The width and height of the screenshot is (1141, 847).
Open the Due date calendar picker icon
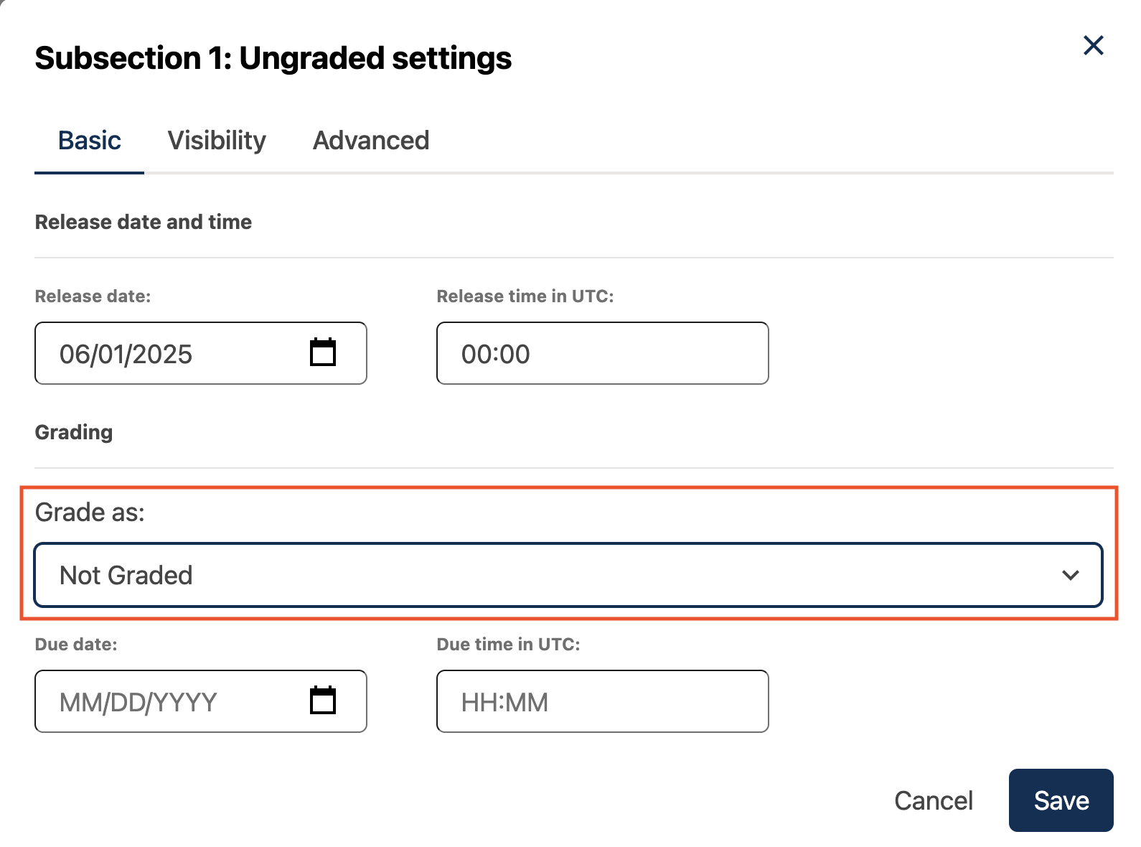pyautogui.click(x=323, y=701)
